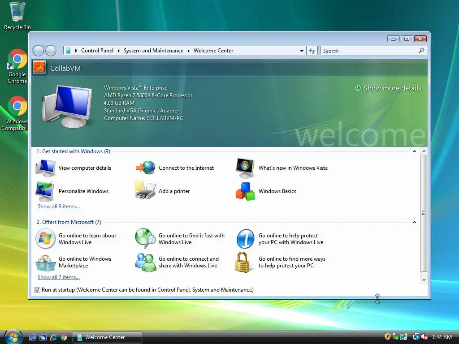Viewport: 459px width, 344px height.
Task: Click the AMD Ryzen 7 5800X processor text
Action: [x=148, y=95]
